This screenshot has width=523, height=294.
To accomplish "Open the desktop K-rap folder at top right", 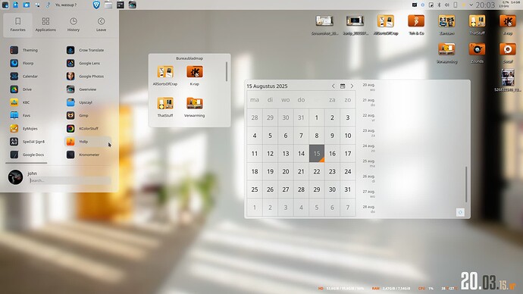I will pyautogui.click(x=508, y=25).
